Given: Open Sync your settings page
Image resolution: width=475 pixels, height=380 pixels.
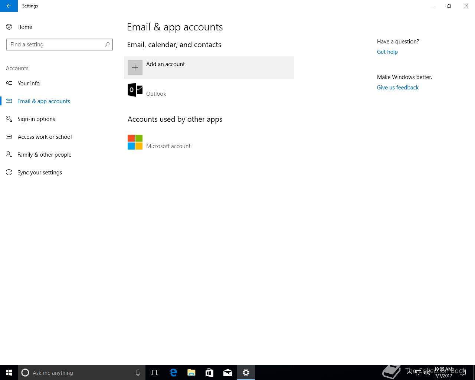Looking at the screenshot, I should pos(39,173).
